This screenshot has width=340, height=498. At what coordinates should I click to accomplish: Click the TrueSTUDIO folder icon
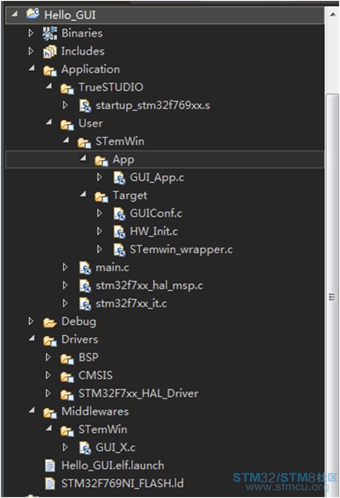pyautogui.click(x=67, y=88)
